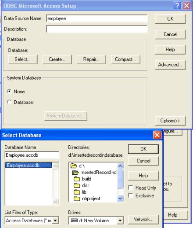Click Cancel in ODBC Microsoft Access Setup
193x228 pixels.
(x=170, y=34)
